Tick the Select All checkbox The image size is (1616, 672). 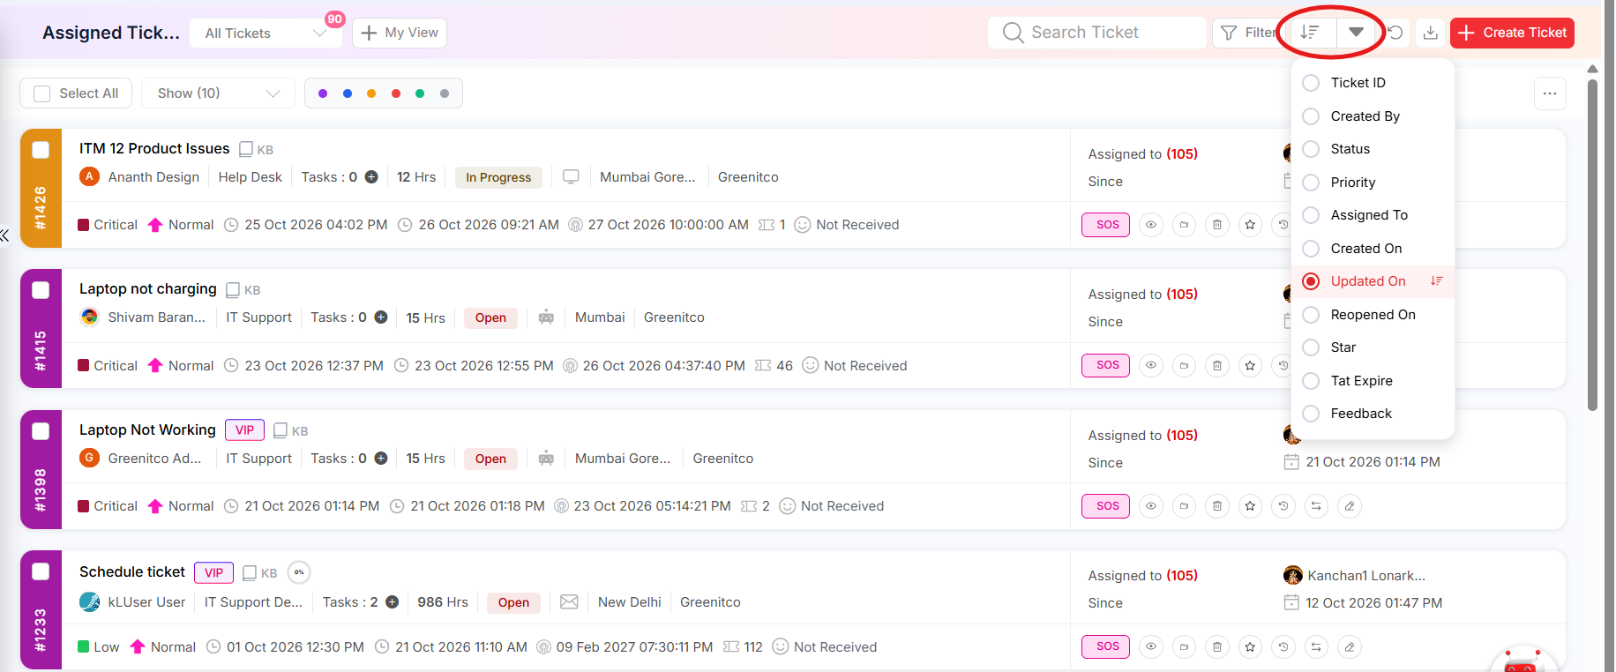41,93
